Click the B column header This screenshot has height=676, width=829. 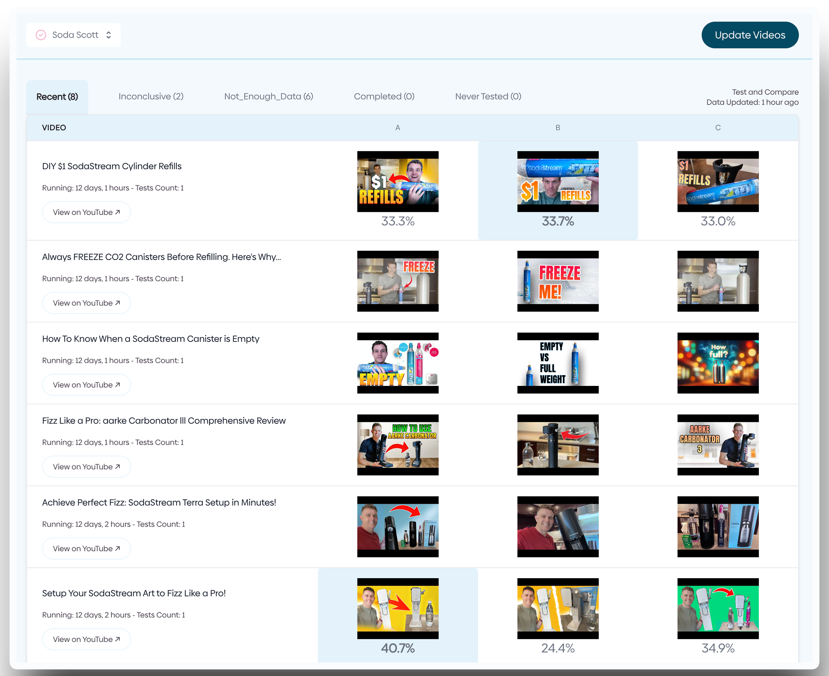pyautogui.click(x=558, y=128)
